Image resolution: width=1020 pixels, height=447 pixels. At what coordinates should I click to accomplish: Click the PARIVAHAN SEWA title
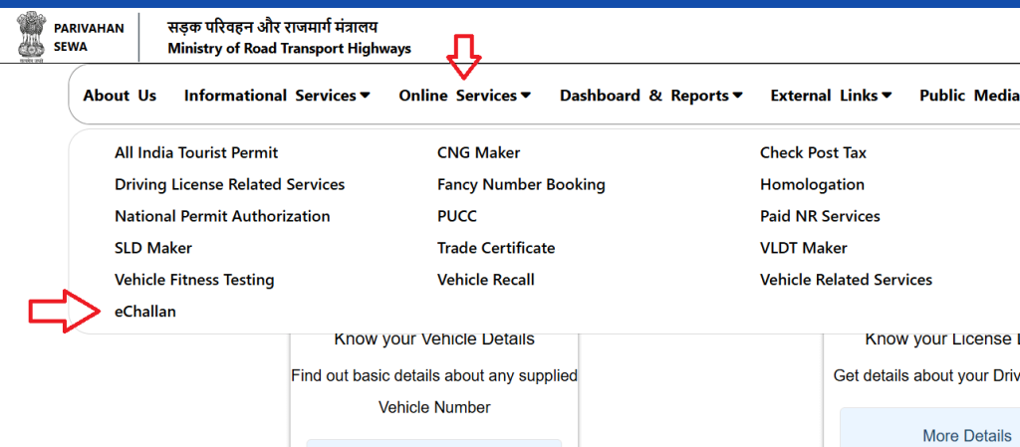click(x=89, y=38)
